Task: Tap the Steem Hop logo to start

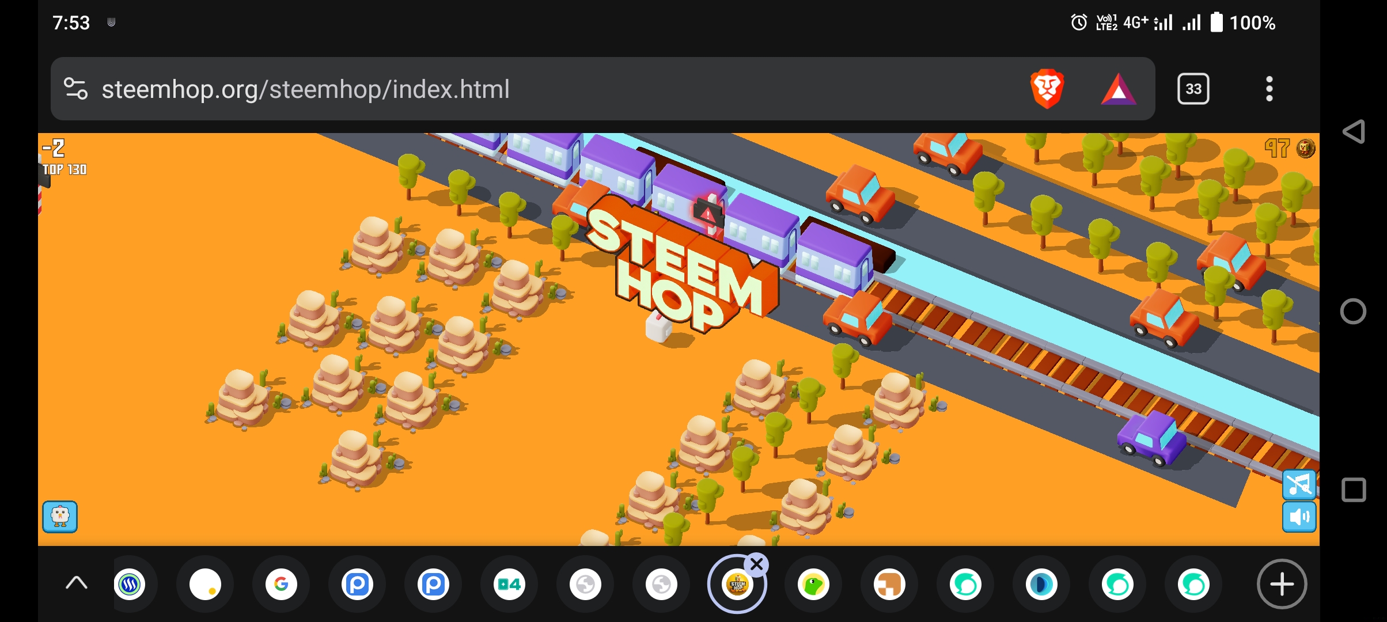Action: pos(683,265)
